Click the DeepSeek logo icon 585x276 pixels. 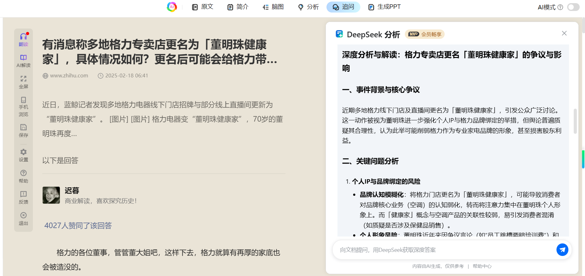[339, 34]
